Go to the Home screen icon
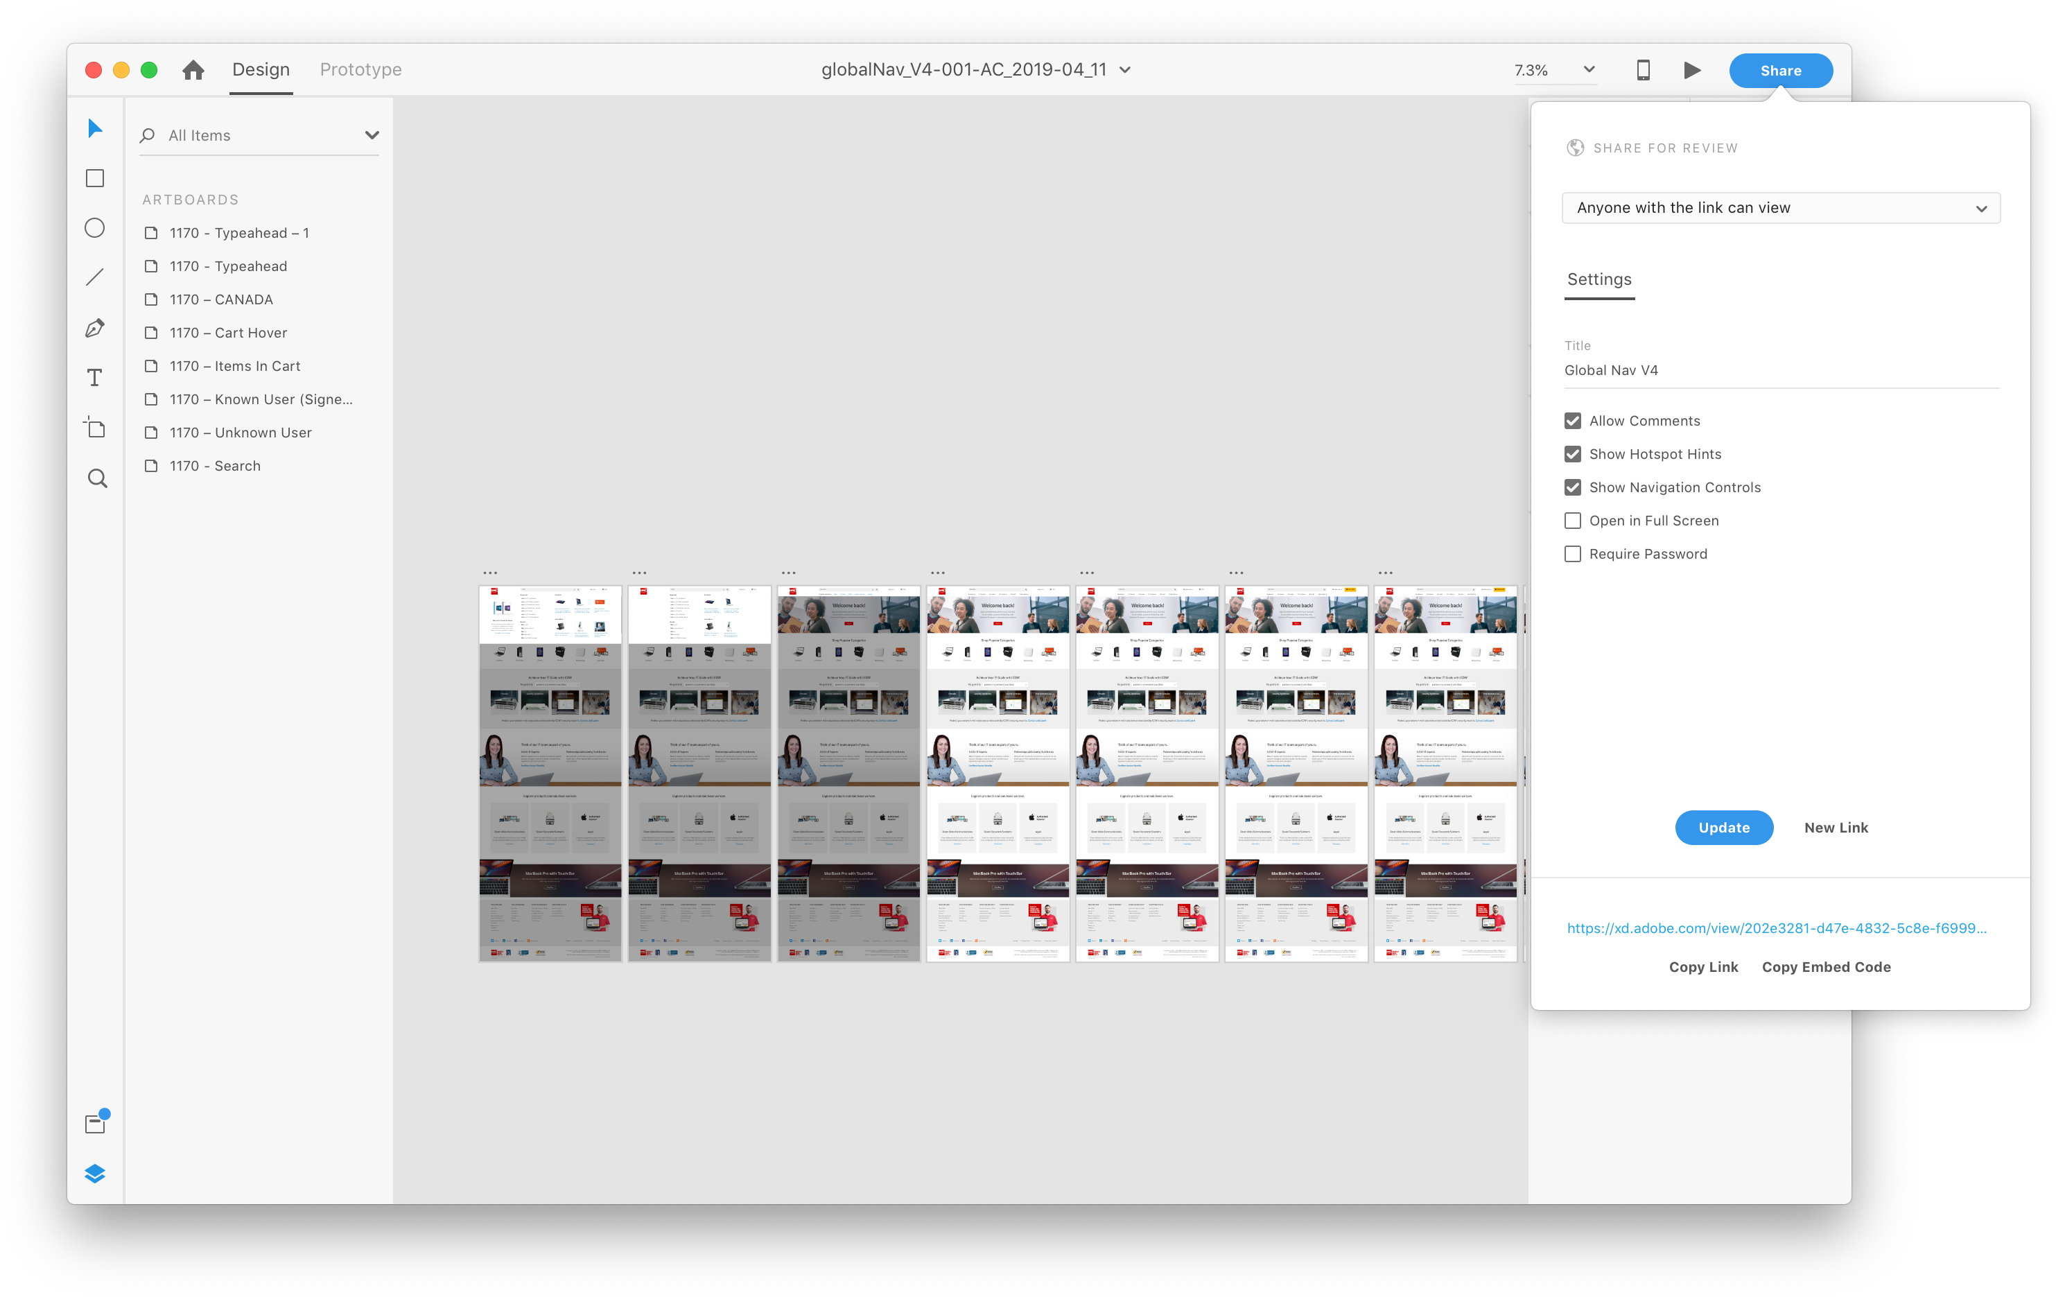Image resolution: width=2056 pixels, height=1297 pixels. (193, 70)
